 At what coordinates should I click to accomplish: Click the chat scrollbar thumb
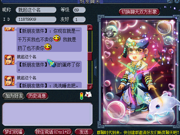tap(90, 56)
